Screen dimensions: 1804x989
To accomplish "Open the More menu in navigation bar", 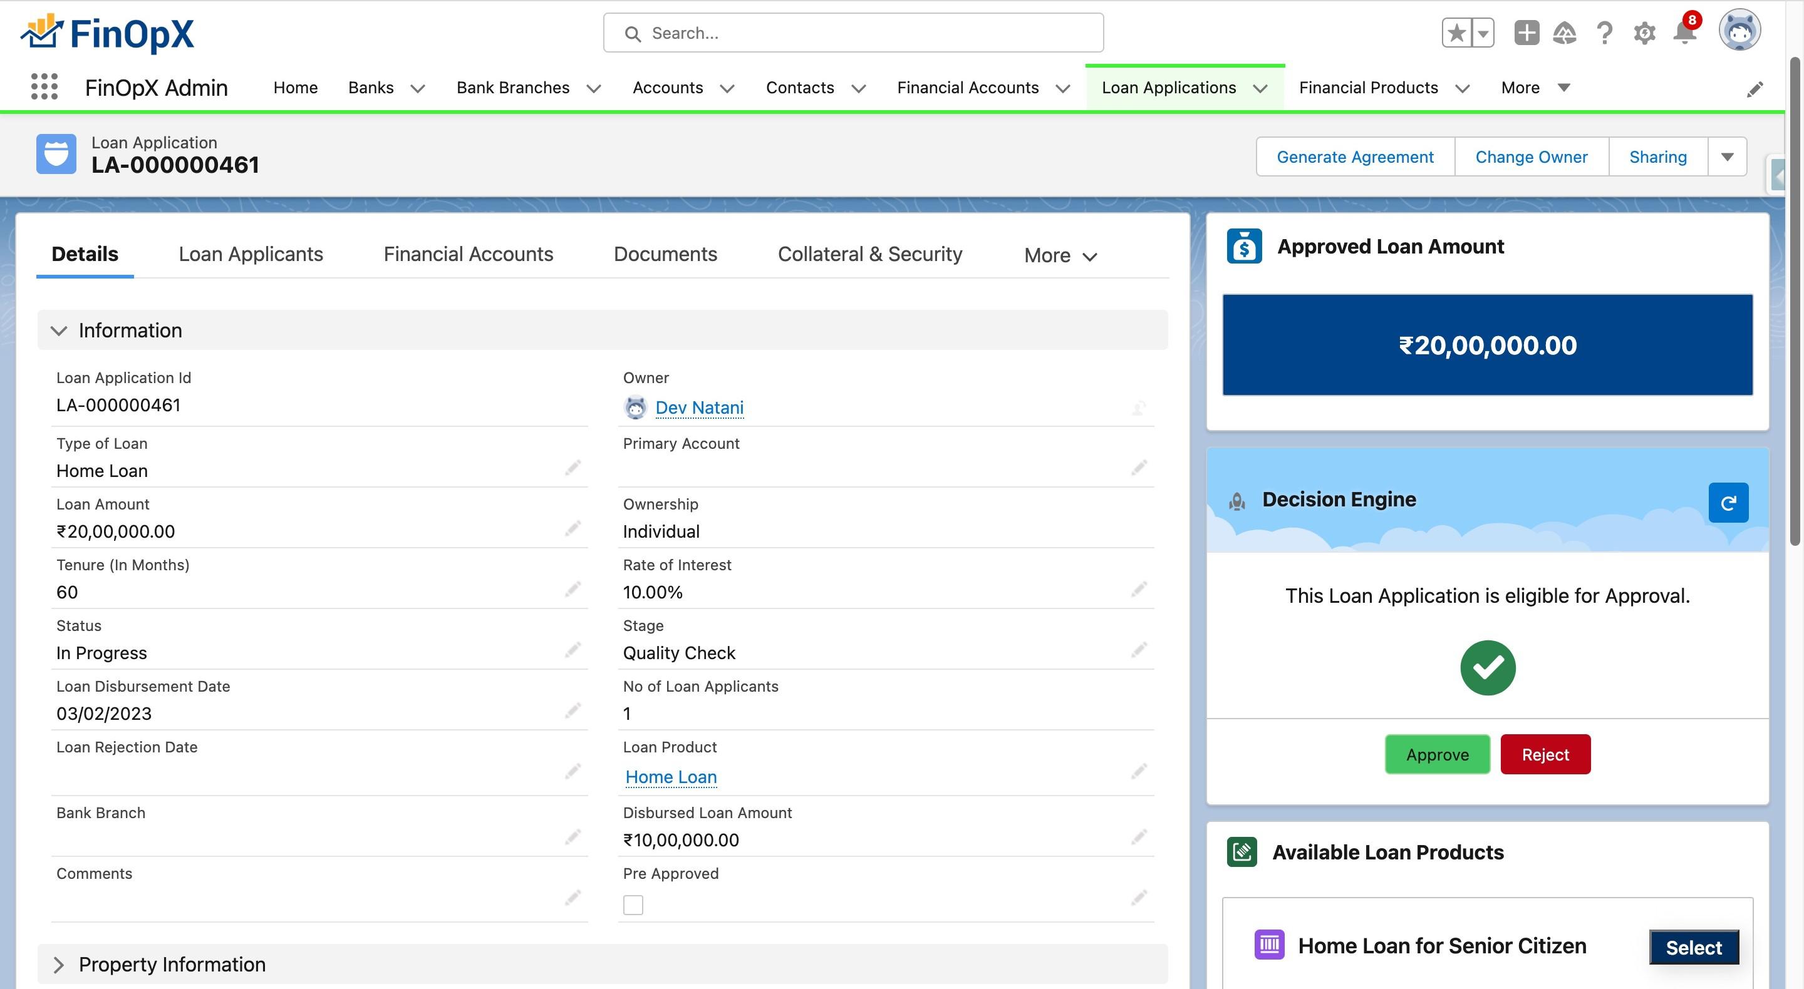I will (1535, 88).
